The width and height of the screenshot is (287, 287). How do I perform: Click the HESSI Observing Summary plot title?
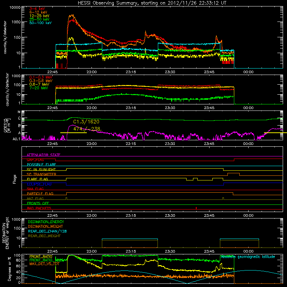point(152,3)
